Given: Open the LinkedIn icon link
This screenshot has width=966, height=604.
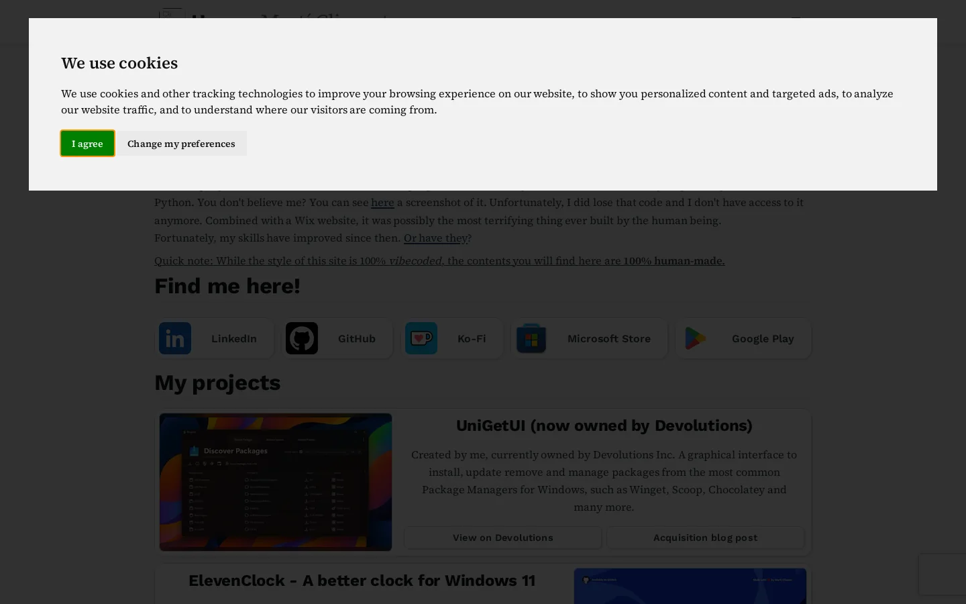Looking at the screenshot, I should click(175, 338).
